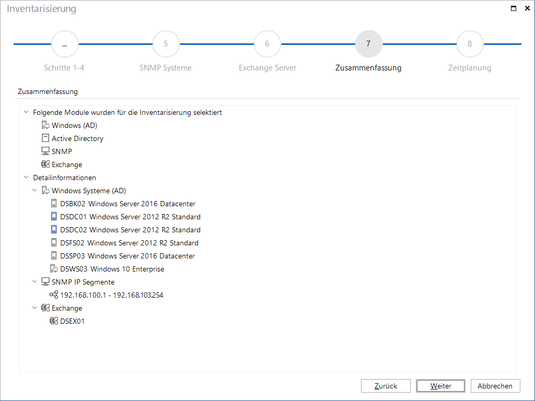Click the server icon beside DSBK02
Viewport: 535px width, 401px height.
click(54, 203)
